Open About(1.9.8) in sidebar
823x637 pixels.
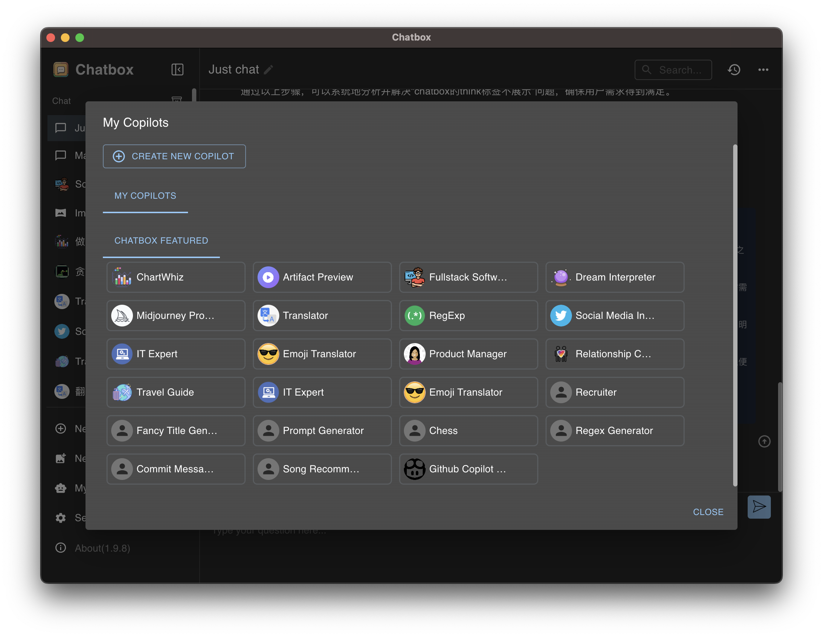click(92, 548)
